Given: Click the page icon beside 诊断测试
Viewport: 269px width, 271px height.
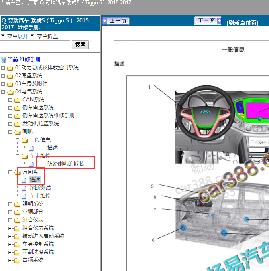Looking at the screenshot, I should tap(24, 188).
